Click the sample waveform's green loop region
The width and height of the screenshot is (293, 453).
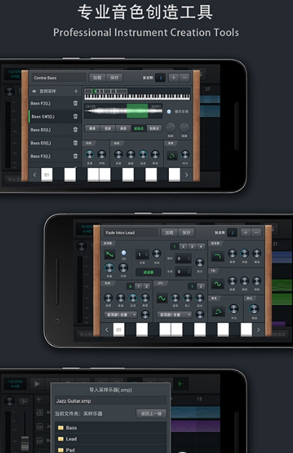137,111
